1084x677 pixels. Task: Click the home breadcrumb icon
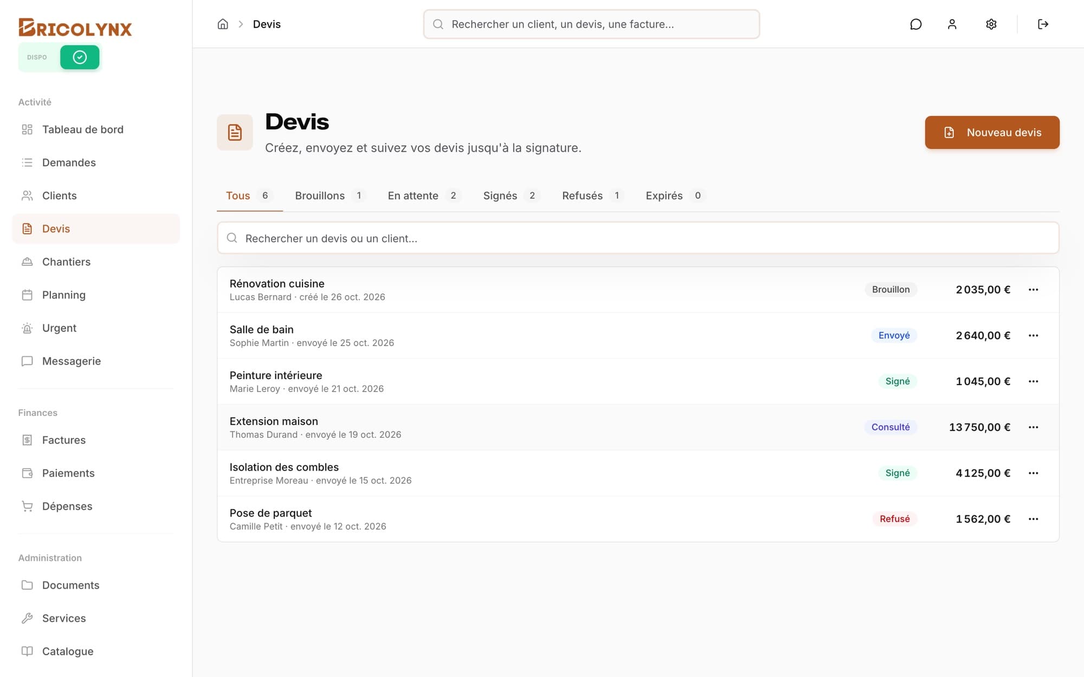pyautogui.click(x=223, y=24)
